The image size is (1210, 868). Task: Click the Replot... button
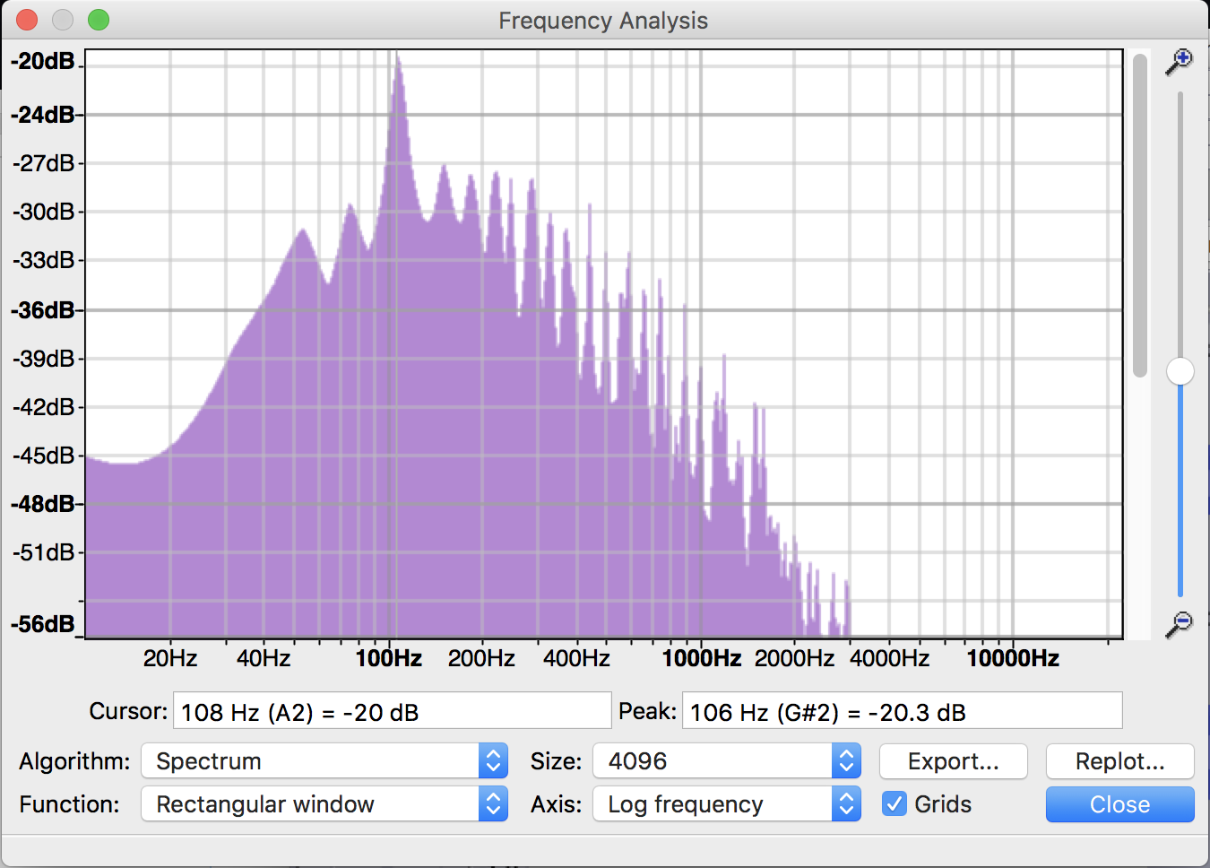pyautogui.click(x=1120, y=761)
